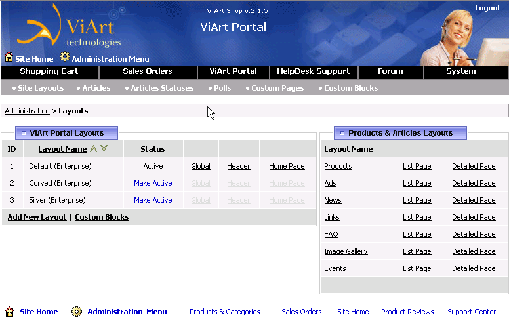Open Detailed Page for Events
The width and height of the screenshot is (509, 324).
coord(474,268)
